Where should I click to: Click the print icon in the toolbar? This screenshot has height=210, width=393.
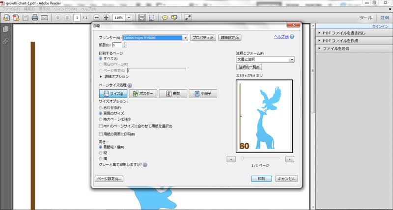click(35, 18)
